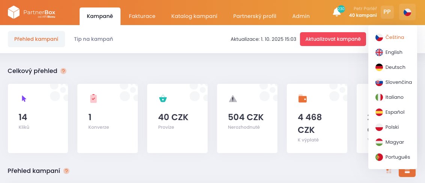
Task: Click the help icon beside Celkový přehled
Action: [63, 71]
